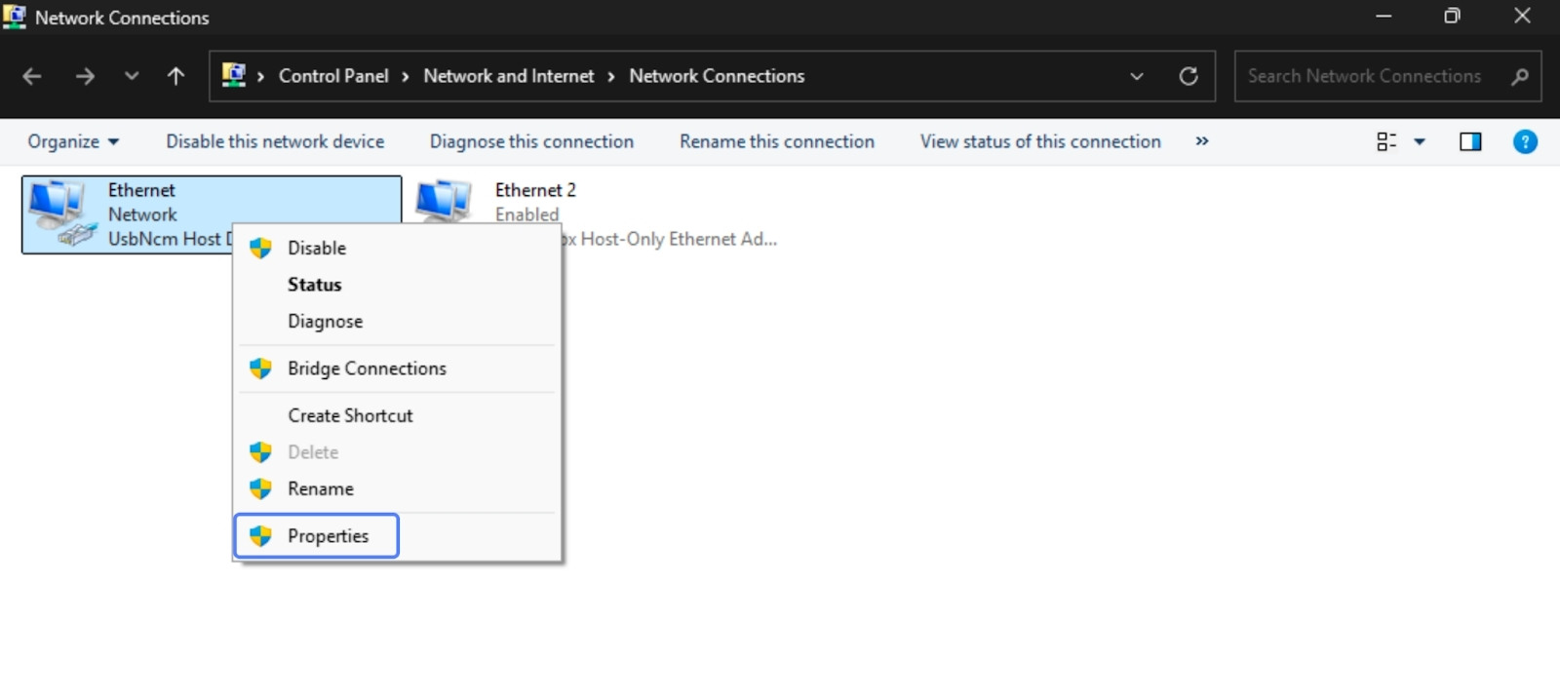The image size is (1560, 699).
Task: Restore down the Network Connections window
Action: click(1452, 17)
